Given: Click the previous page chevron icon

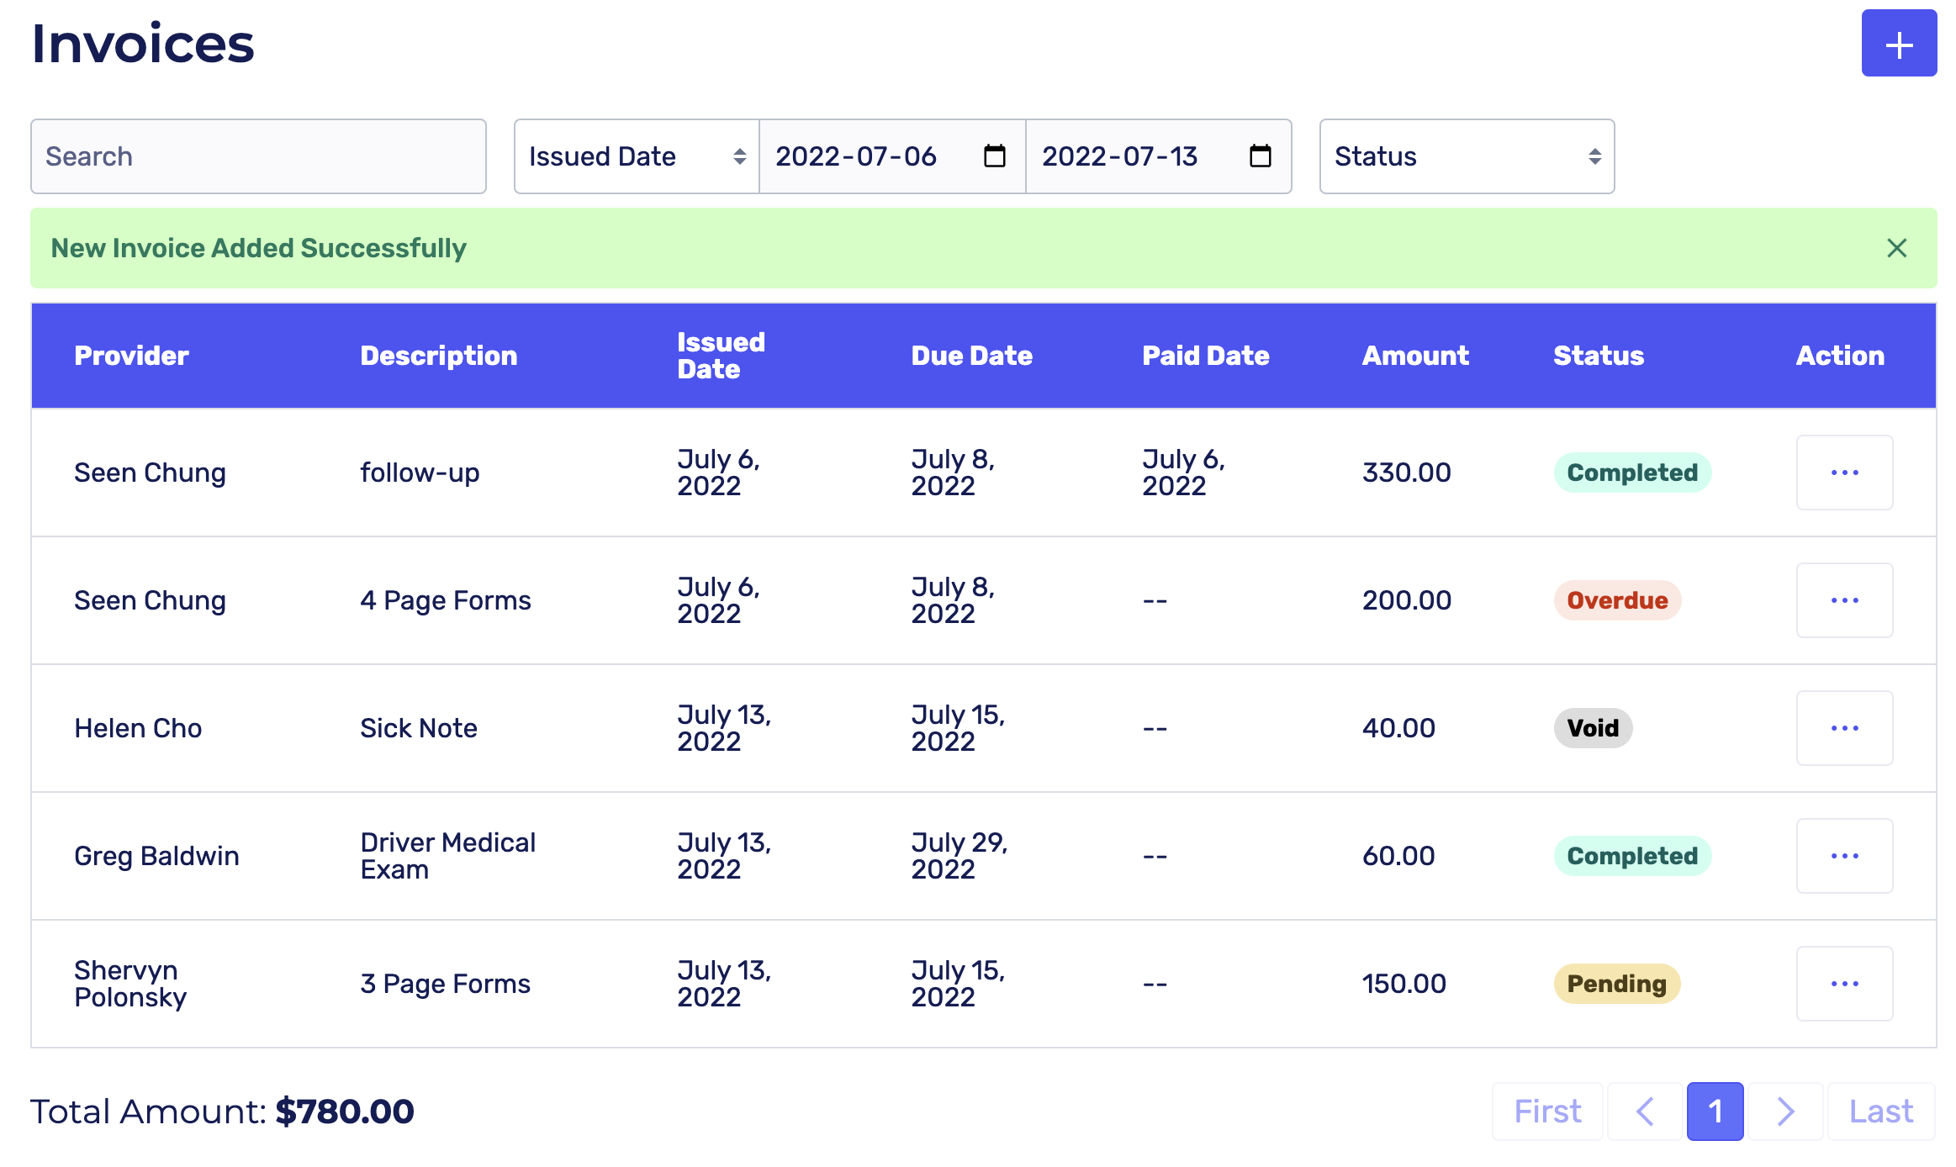Looking at the screenshot, I should (1645, 1111).
